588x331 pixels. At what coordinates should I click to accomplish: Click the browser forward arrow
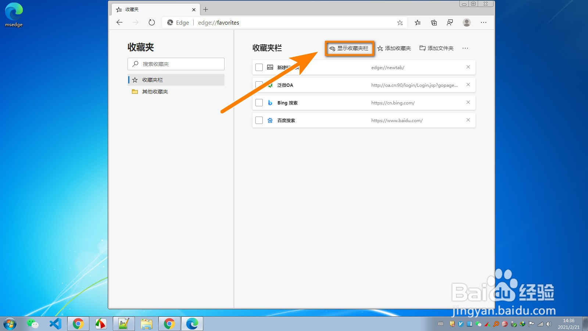(136, 22)
